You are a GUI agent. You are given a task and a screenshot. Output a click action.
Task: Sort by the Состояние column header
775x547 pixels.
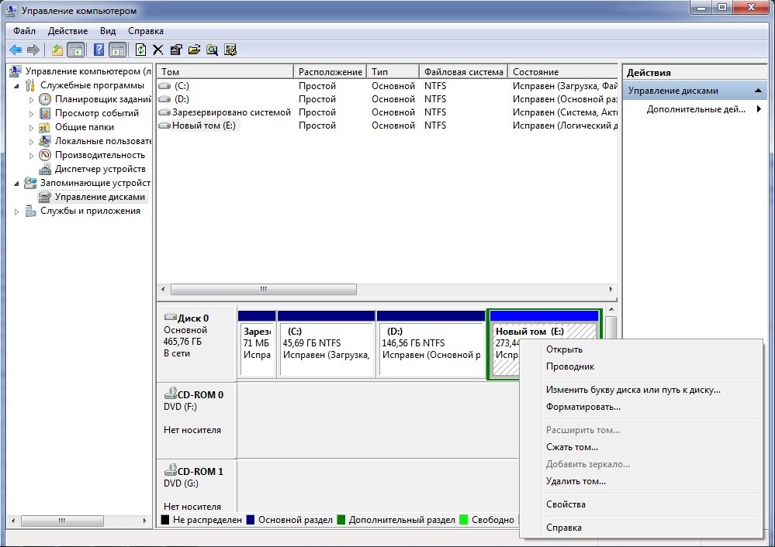point(563,71)
